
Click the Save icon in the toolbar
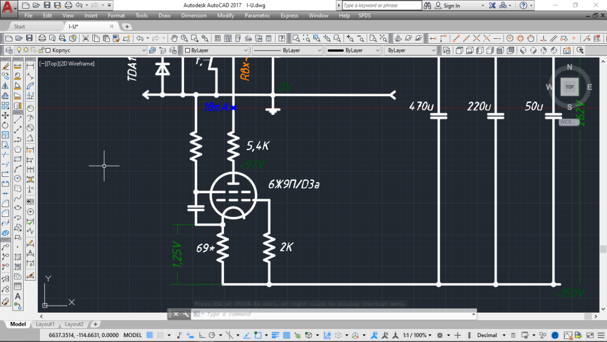(29, 38)
